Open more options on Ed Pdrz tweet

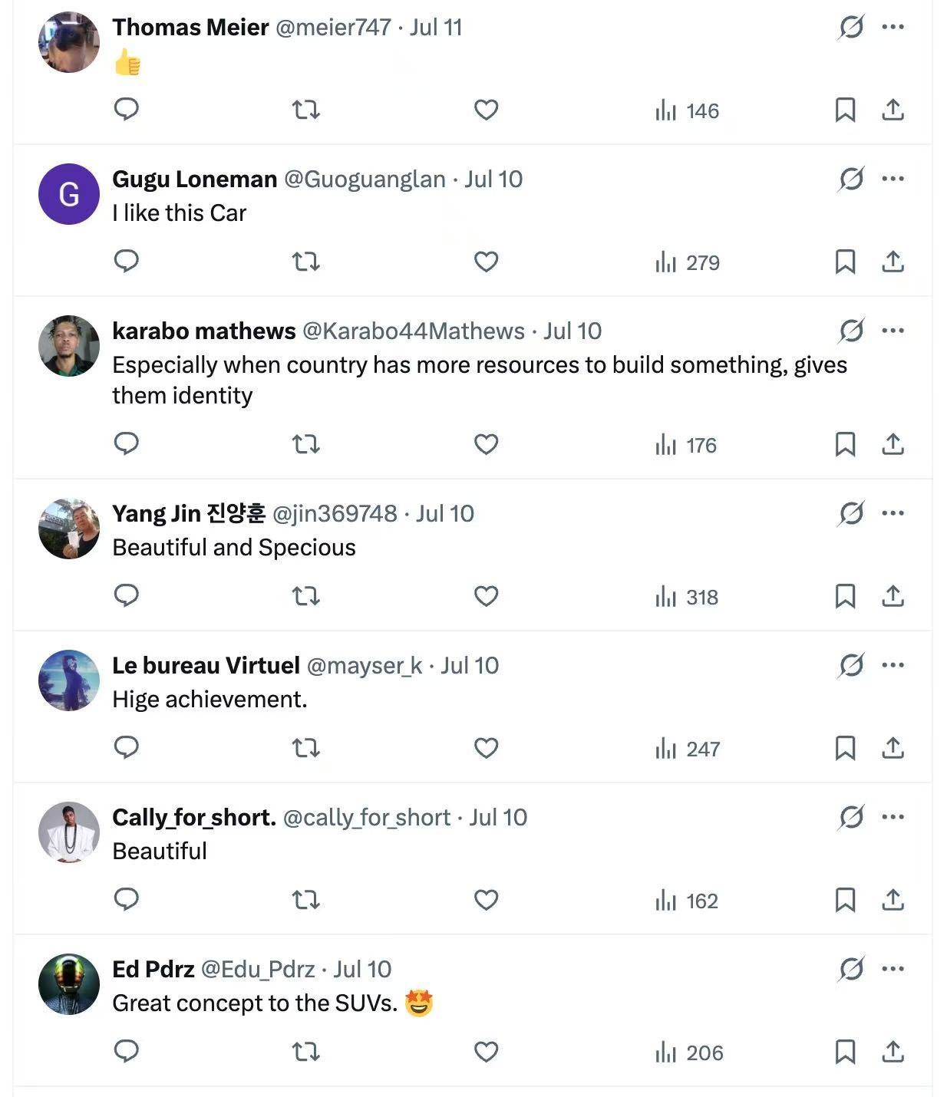pos(893,969)
